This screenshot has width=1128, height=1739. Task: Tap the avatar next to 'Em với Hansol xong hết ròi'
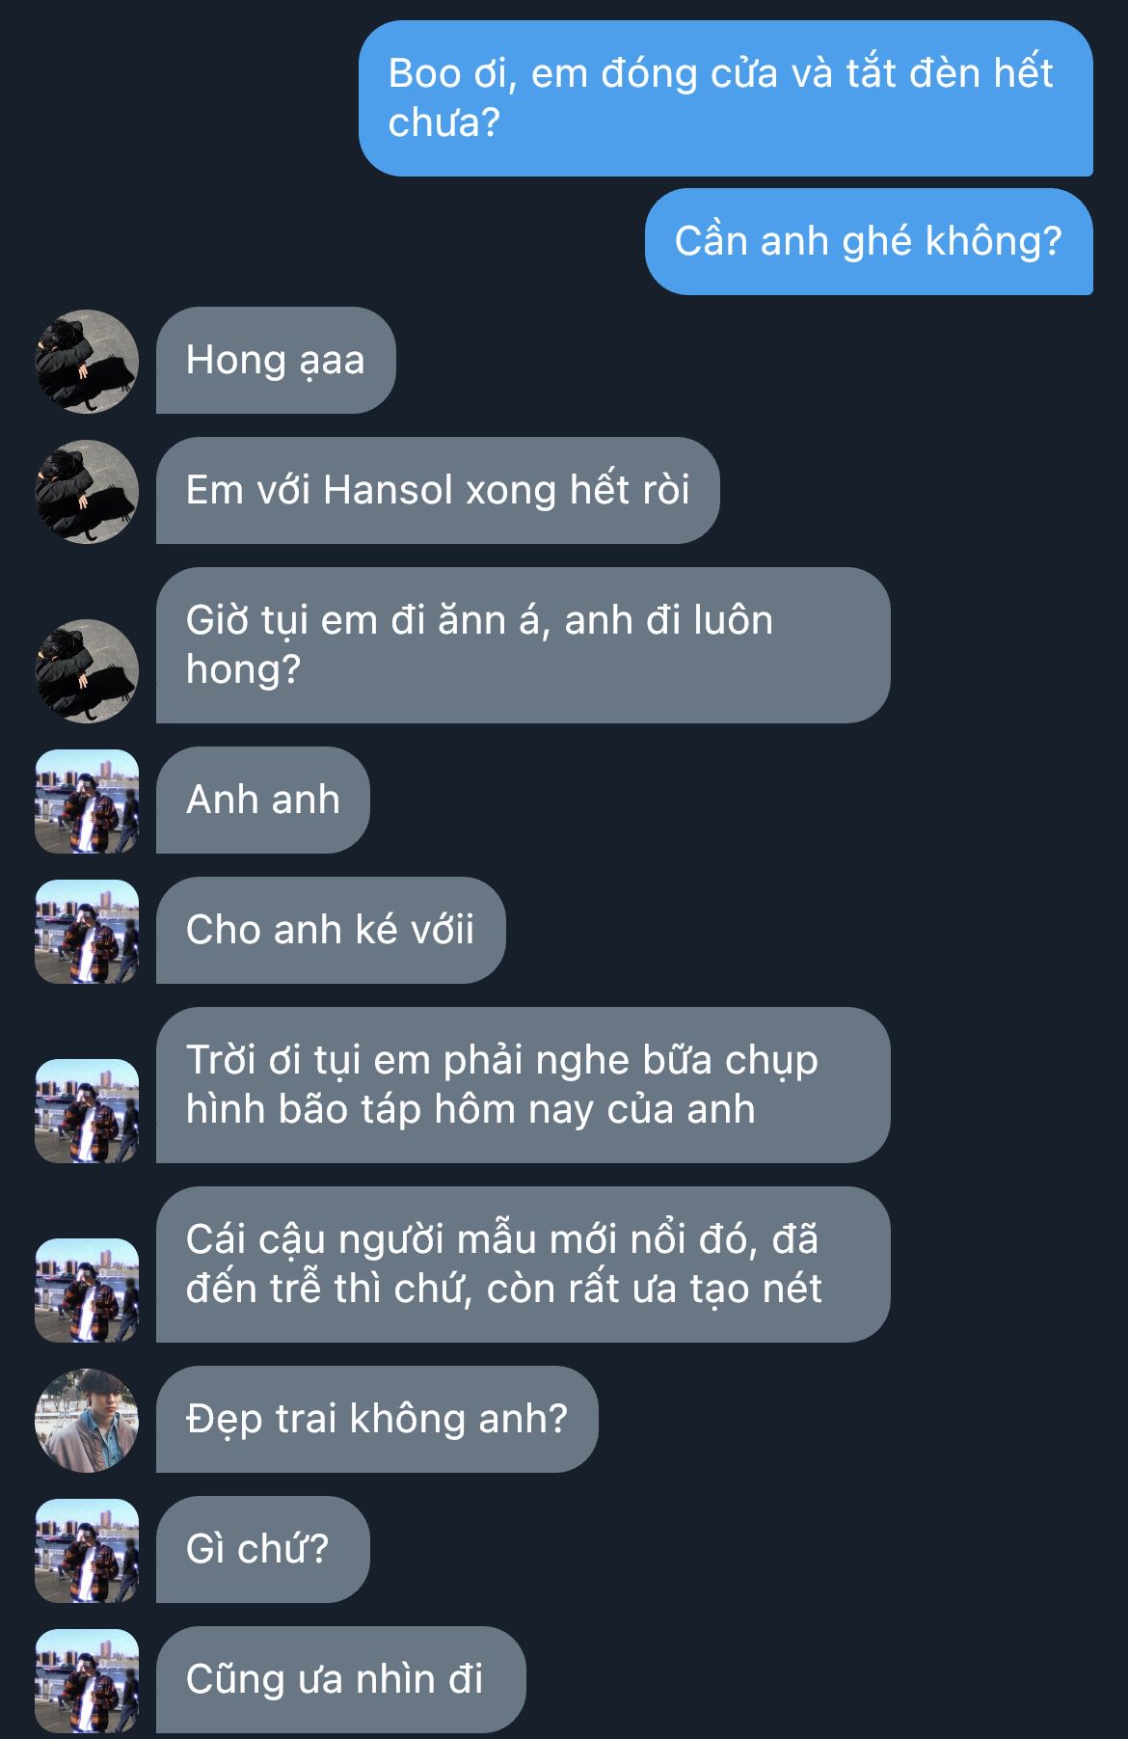pyautogui.click(x=87, y=491)
